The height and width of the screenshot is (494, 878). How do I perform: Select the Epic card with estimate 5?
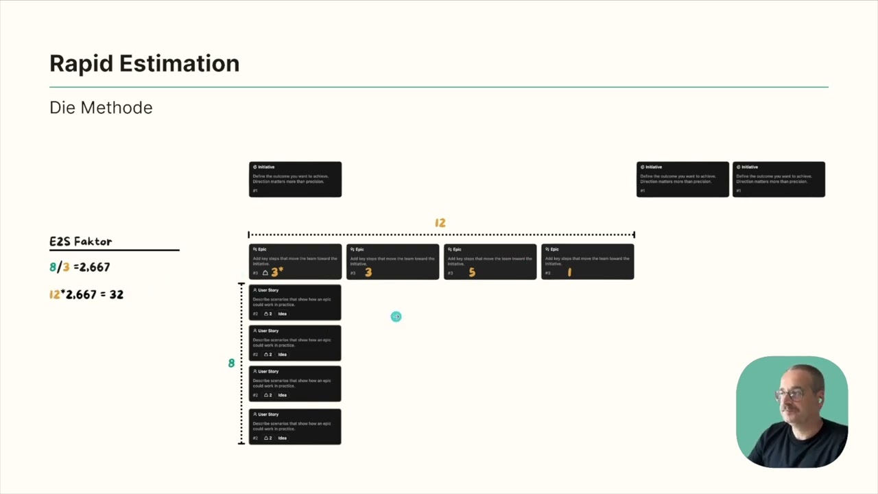tap(490, 261)
